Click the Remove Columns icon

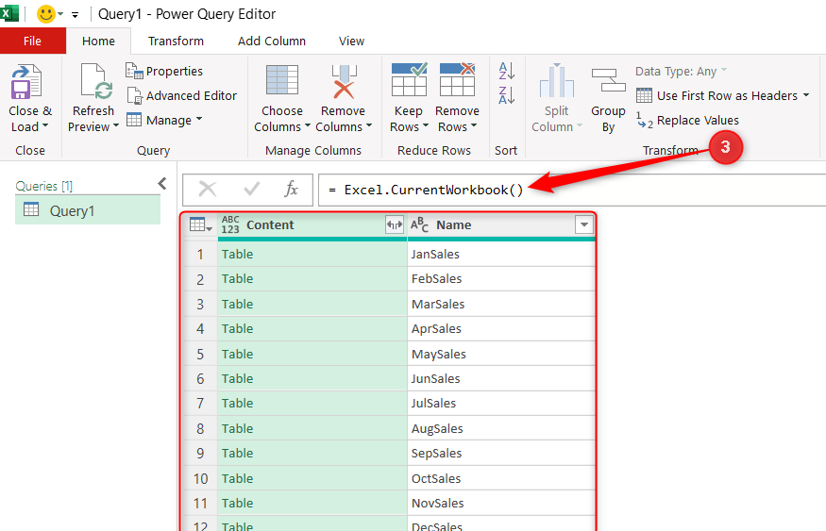pos(344,81)
